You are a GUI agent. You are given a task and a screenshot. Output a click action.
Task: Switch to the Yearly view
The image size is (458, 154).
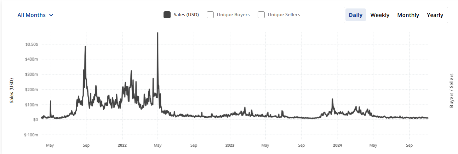(x=435, y=15)
